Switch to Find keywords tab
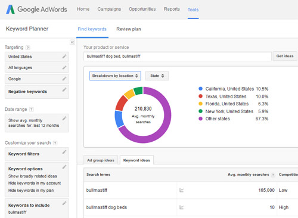This screenshot has height=218, width=298. coord(92,29)
